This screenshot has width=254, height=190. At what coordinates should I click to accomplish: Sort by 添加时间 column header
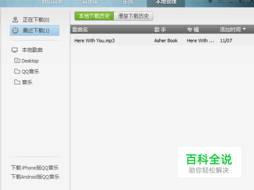[230, 29]
